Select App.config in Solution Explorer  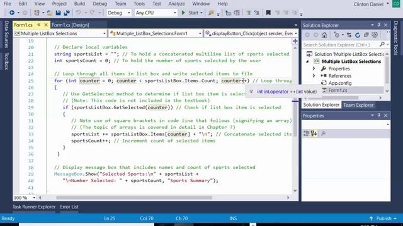pyautogui.click(x=340, y=83)
